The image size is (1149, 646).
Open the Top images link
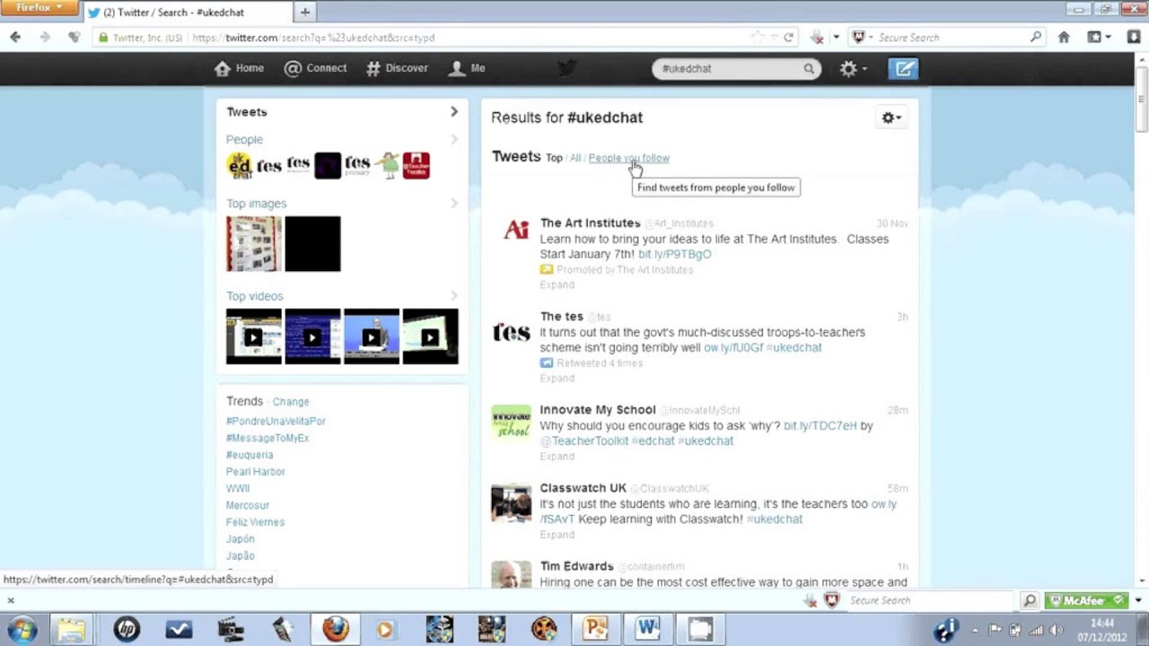click(256, 204)
